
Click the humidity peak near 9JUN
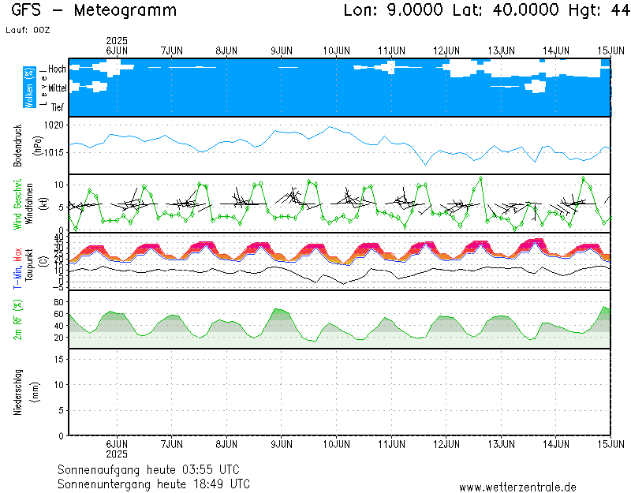click(275, 309)
